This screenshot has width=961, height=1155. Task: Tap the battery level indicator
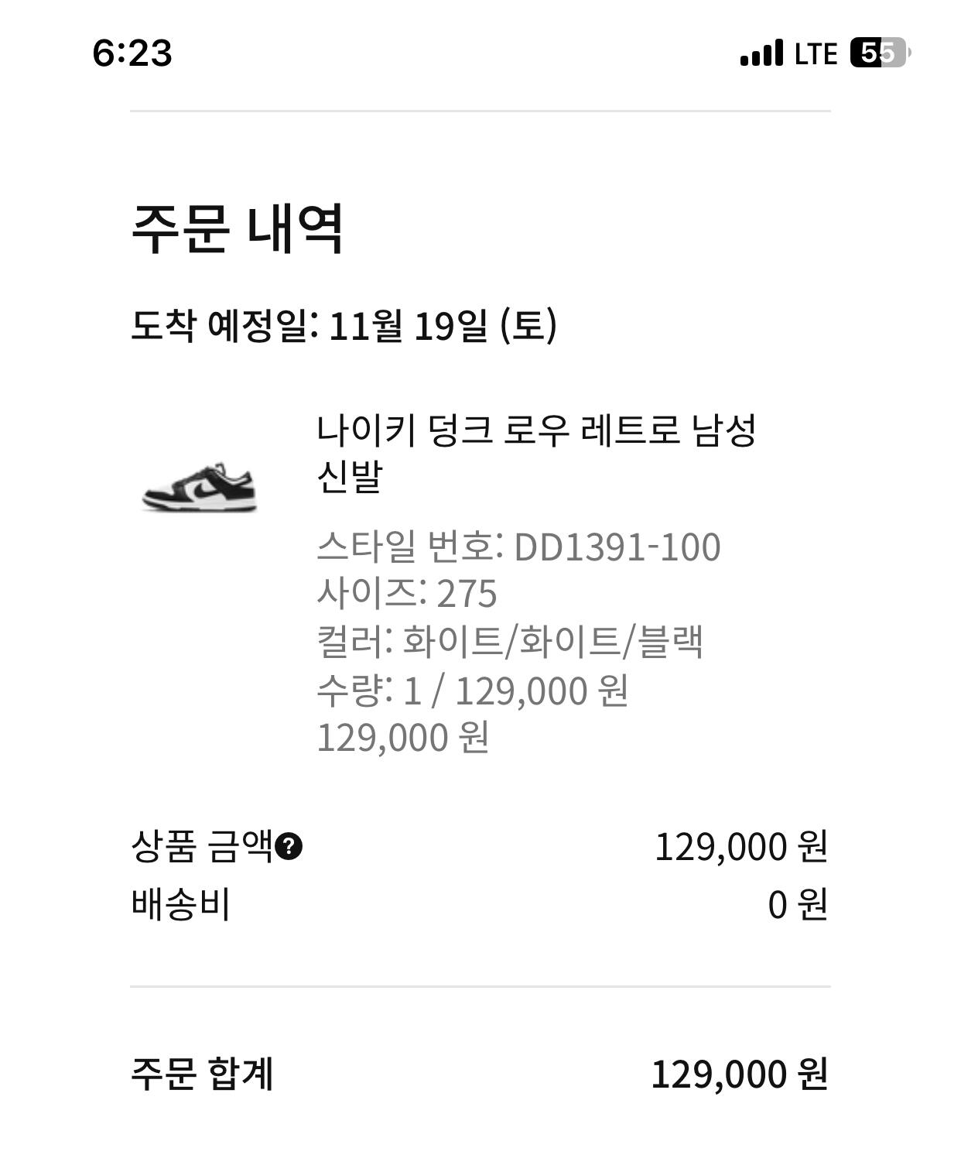[x=880, y=53]
